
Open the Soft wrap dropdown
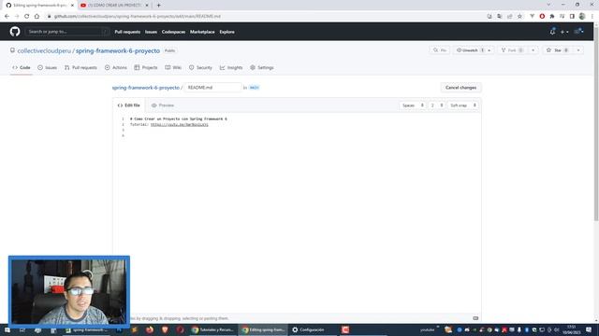462,105
